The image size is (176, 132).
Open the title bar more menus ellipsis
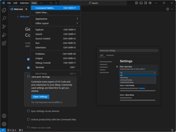coord(41,3)
